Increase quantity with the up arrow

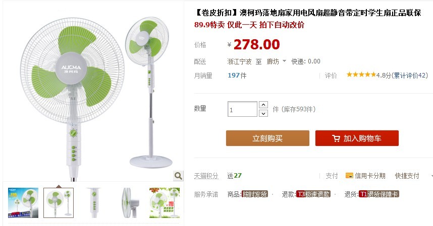[x=263, y=105]
